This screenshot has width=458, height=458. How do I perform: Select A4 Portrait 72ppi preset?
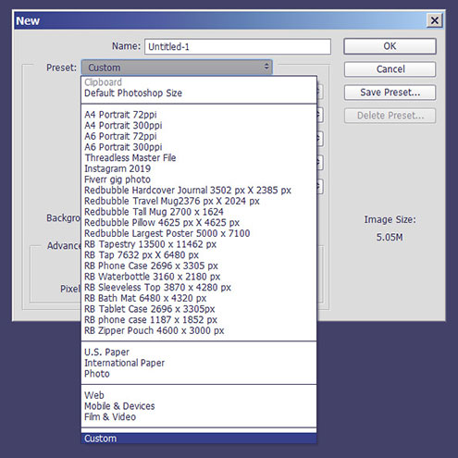pos(199,115)
